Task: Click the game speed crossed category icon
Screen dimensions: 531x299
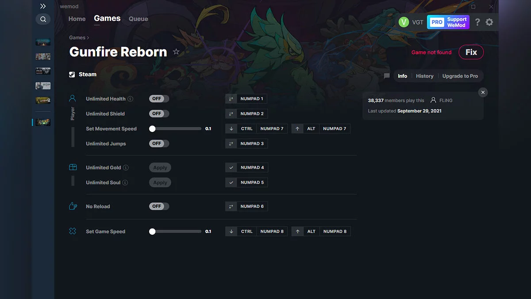Action: 73,231
